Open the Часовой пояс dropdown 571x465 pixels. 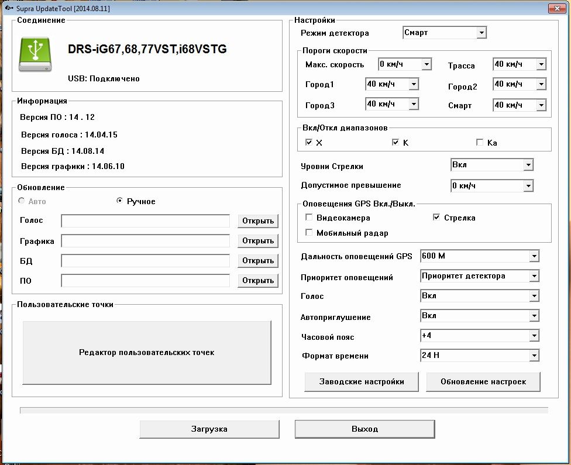point(480,335)
